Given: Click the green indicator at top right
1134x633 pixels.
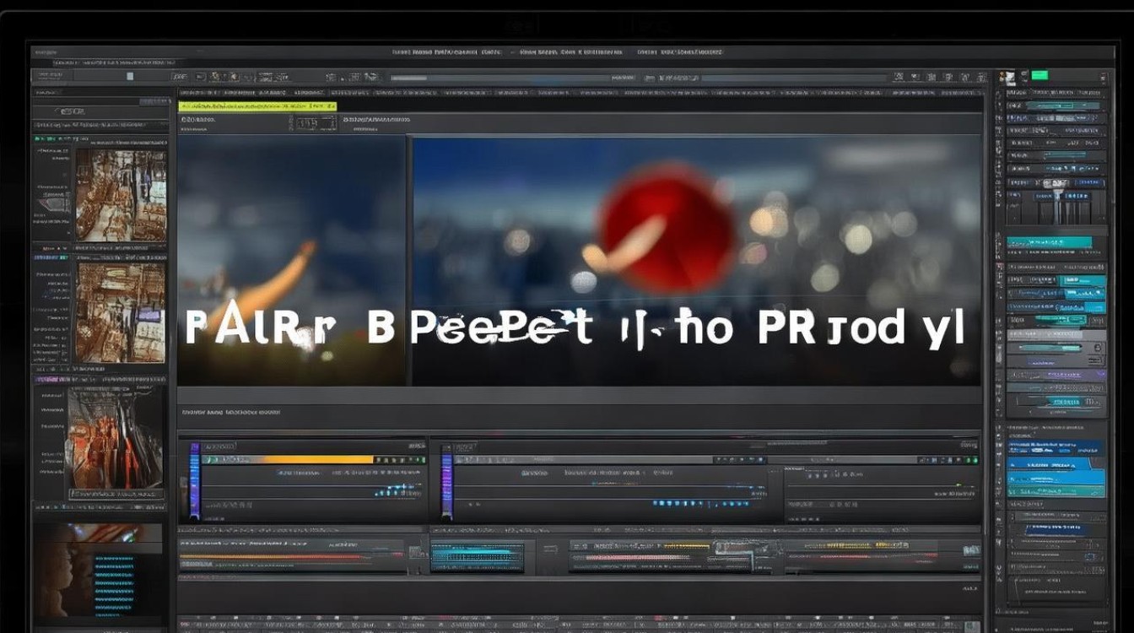Looking at the screenshot, I should (x=1039, y=76).
